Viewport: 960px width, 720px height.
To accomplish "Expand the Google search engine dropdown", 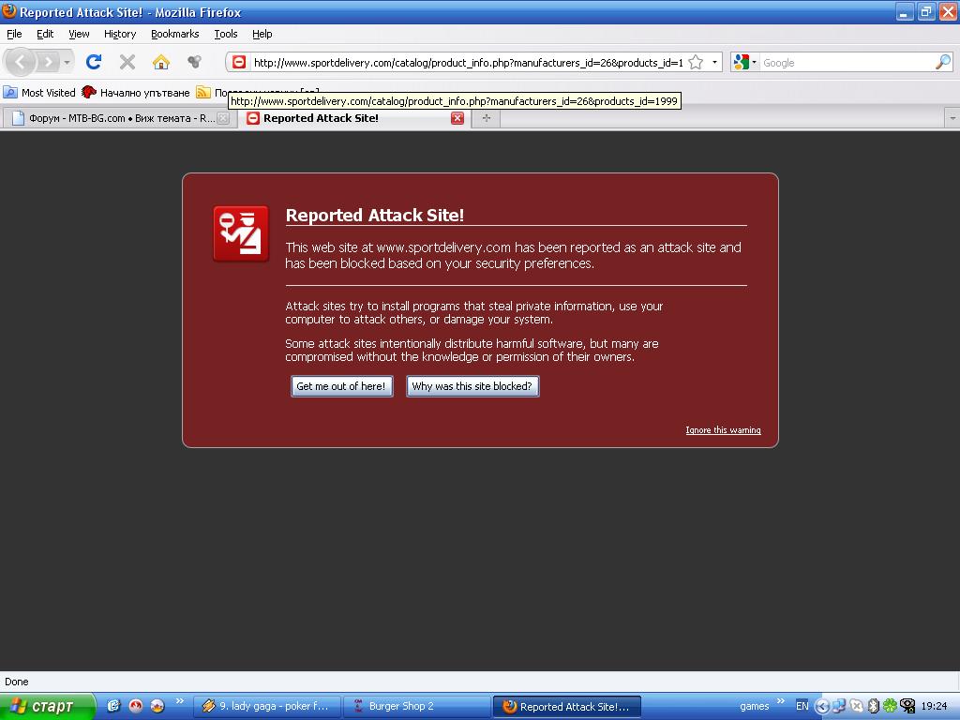I will [x=745, y=63].
